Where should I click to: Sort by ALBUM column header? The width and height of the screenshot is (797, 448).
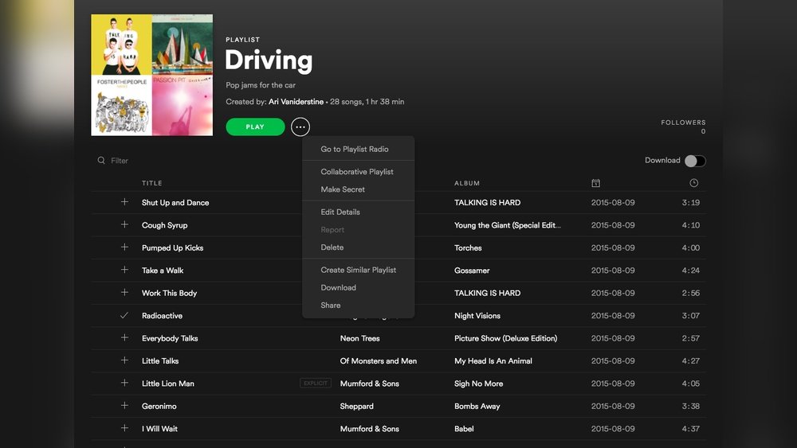click(x=467, y=183)
